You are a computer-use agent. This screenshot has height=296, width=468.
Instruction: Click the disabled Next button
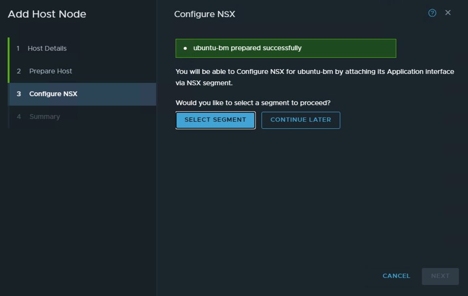click(440, 276)
